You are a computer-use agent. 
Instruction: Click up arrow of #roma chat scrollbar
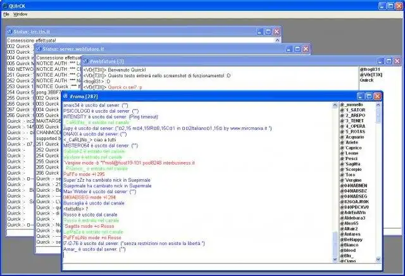pos(335,105)
